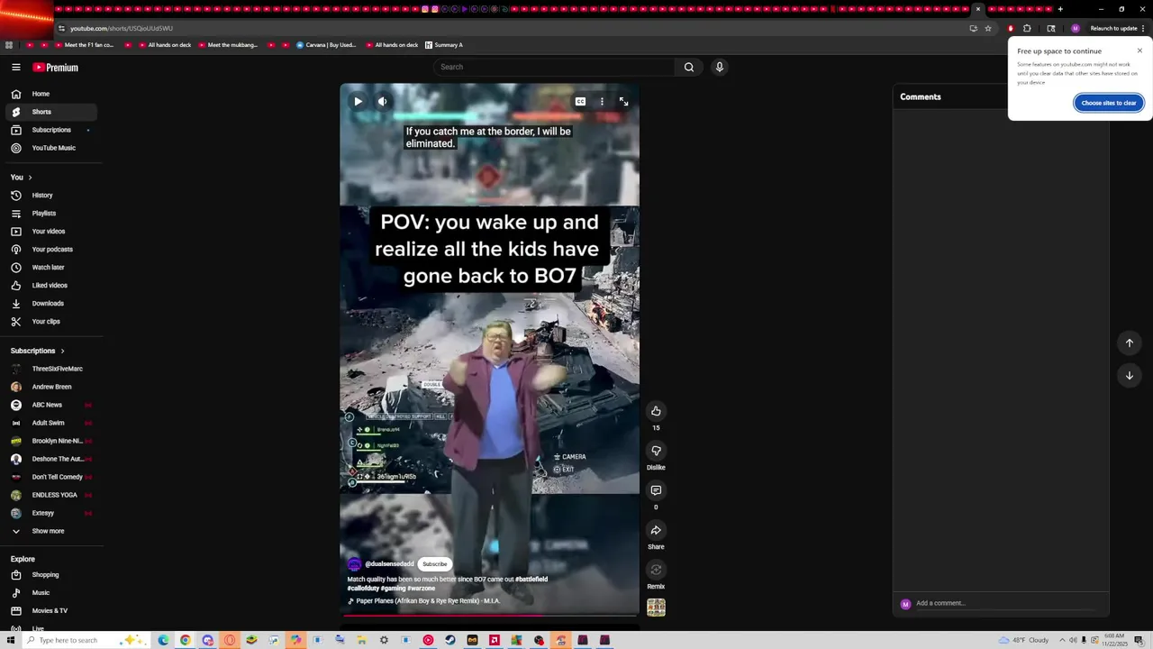Open Subscriptions in the sidebar
Screen dimensions: 1153x649
51,130
